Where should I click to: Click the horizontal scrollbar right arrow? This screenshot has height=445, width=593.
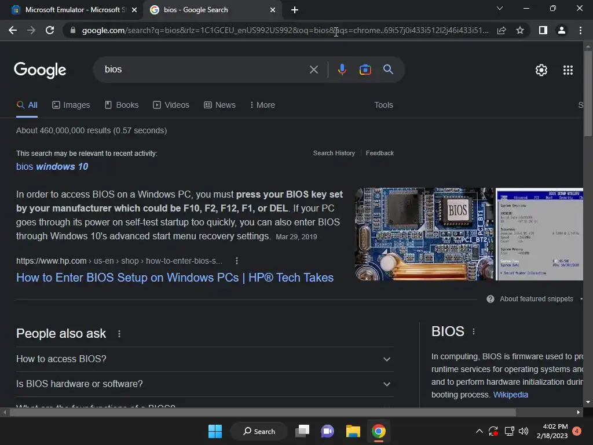click(x=579, y=412)
